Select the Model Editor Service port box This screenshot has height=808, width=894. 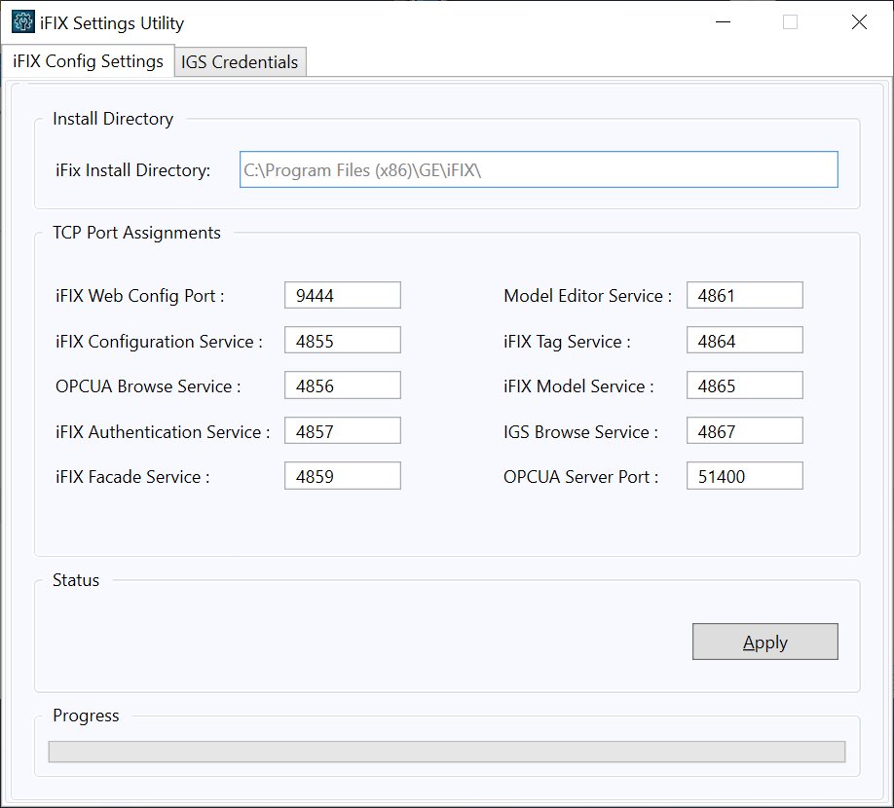point(745,295)
